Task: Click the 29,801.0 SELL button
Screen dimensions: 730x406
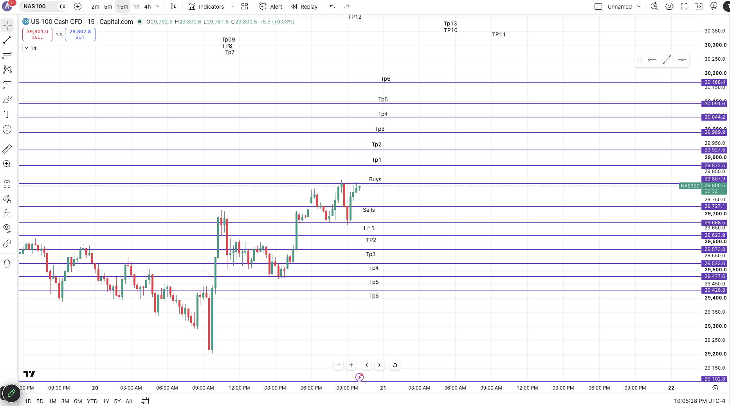Action: click(x=37, y=34)
